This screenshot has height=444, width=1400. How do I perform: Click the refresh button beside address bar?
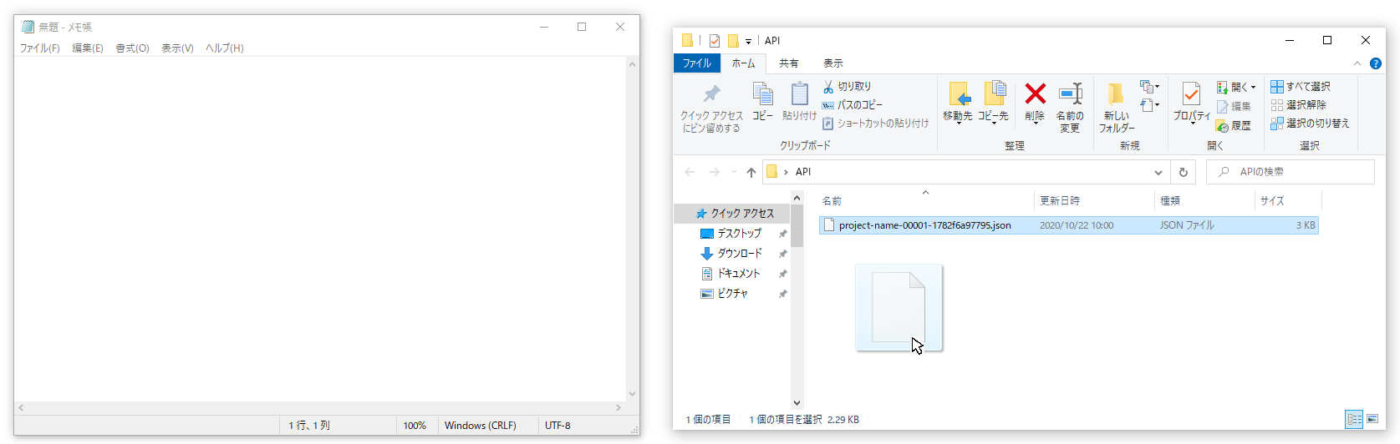[1183, 173]
